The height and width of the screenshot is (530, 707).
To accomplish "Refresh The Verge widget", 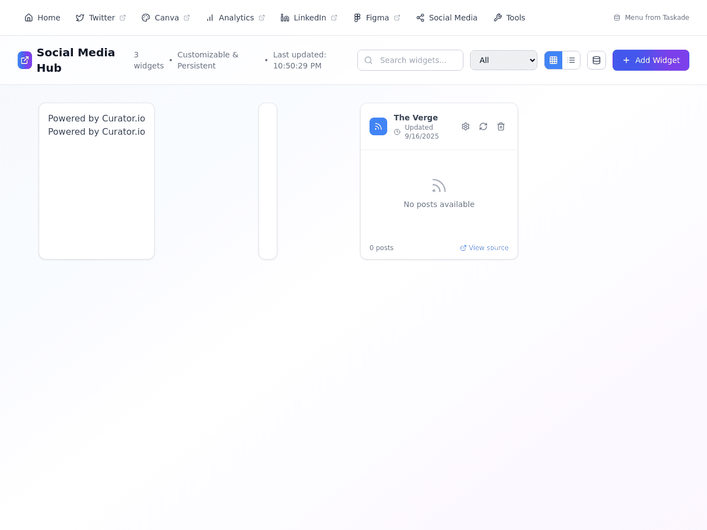I will pyautogui.click(x=483, y=126).
